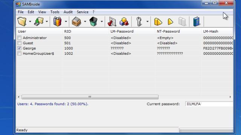Sort by NT-Password column header
This screenshot has width=241, height=135.
(x=178, y=31)
